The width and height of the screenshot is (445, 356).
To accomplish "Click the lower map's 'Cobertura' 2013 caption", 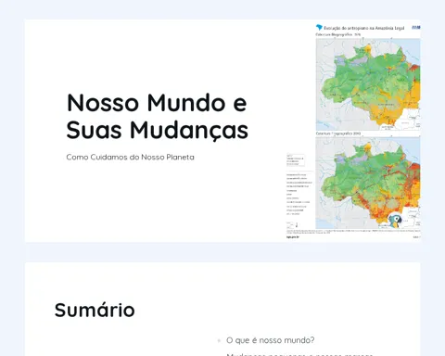I will (x=338, y=133).
